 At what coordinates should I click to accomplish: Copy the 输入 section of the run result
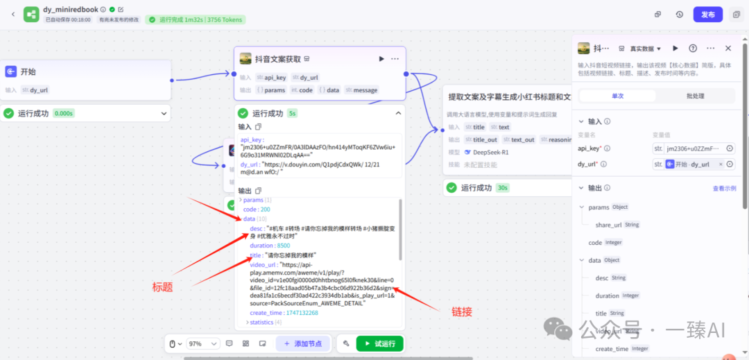(x=259, y=126)
